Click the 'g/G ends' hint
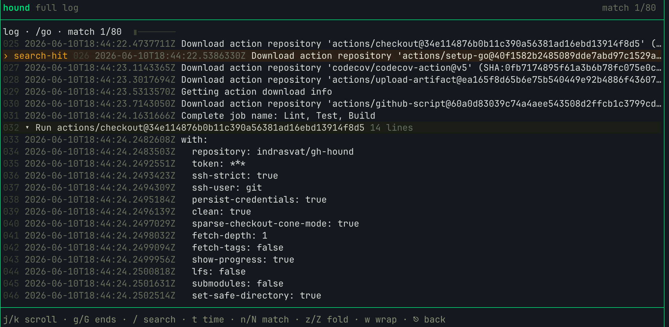 [x=95, y=320]
